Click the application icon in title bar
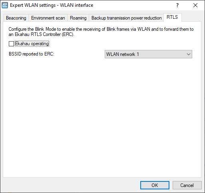This screenshot has width=205, height=193. 5,5
